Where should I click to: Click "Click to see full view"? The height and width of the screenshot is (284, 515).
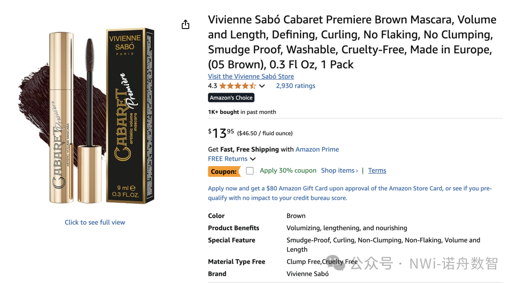click(x=95, y=222)
